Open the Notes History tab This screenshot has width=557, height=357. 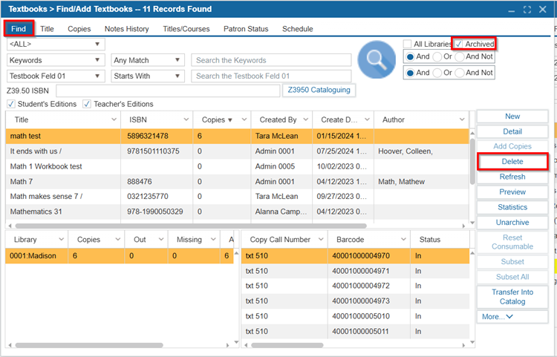126,29
